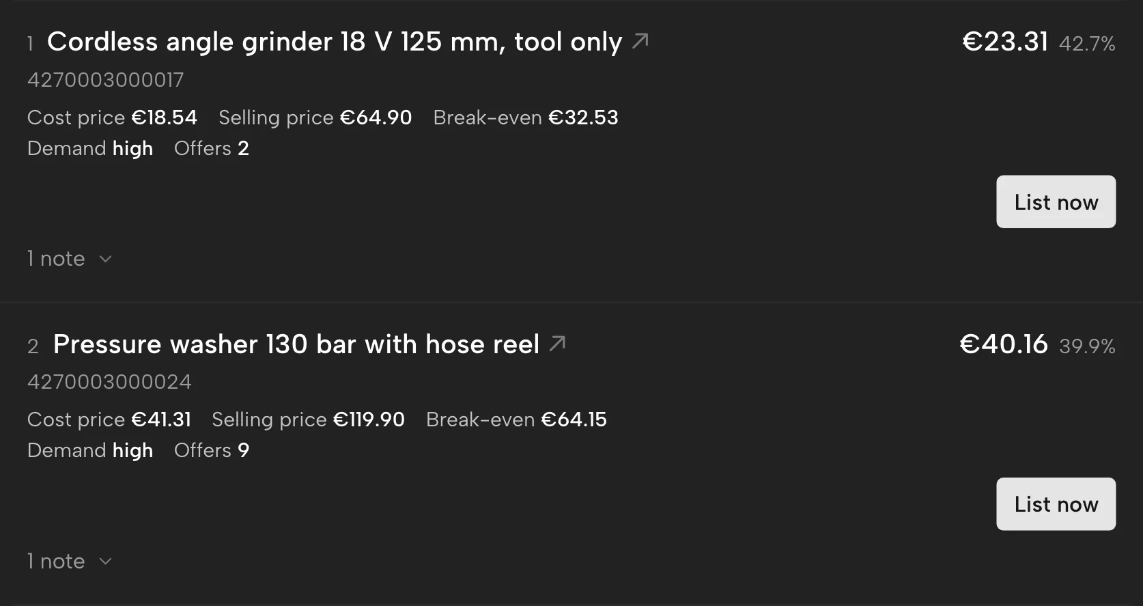Expand the note chevron under Pressure washer
Viewport: 1143px width, 606px height.
point(105,562)
